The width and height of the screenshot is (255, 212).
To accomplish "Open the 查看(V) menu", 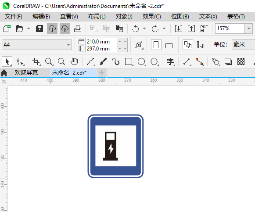I will tap(69, 17).
